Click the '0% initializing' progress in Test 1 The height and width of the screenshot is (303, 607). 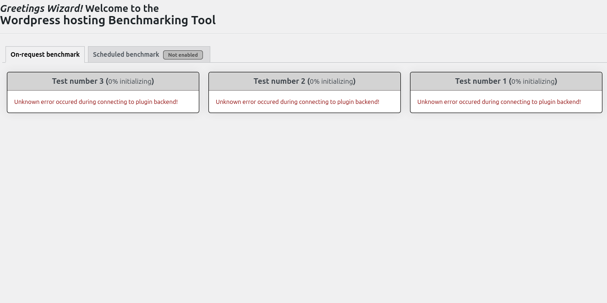tap(533, 81)
